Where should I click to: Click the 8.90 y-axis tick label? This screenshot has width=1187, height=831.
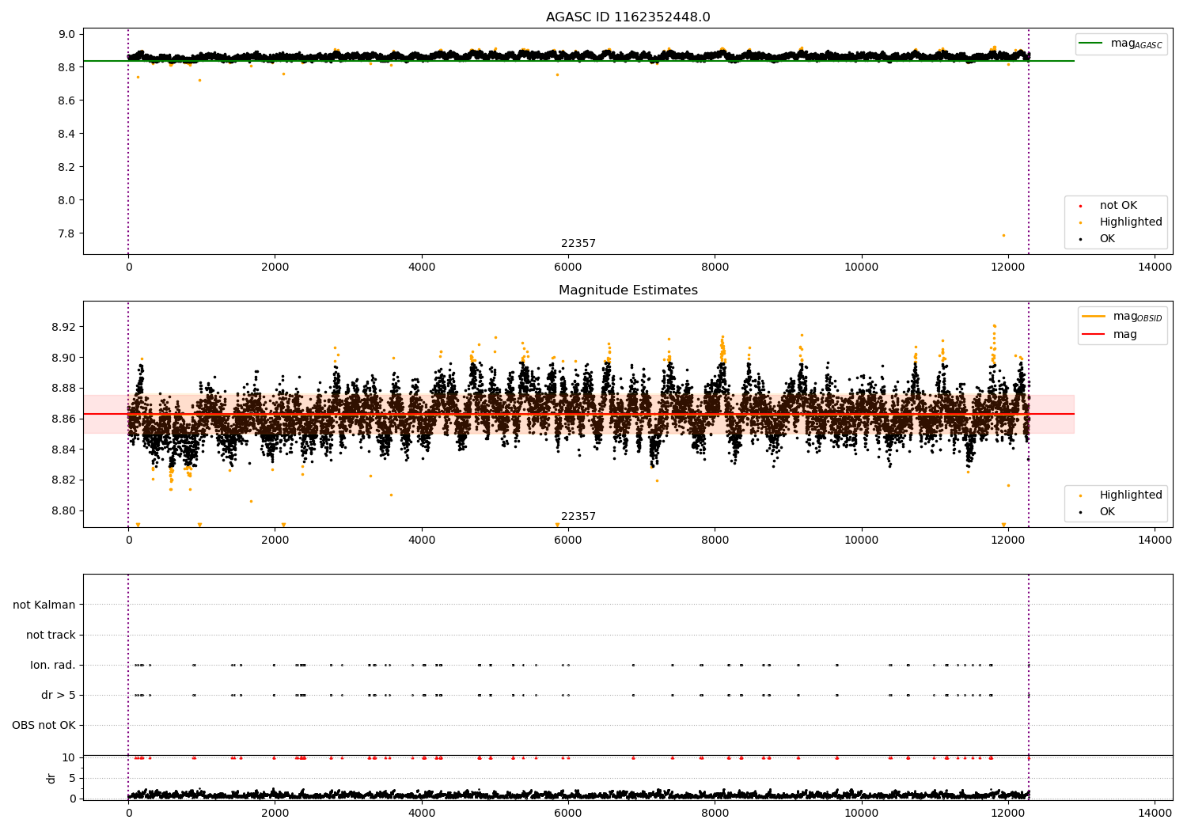[63, 358]
